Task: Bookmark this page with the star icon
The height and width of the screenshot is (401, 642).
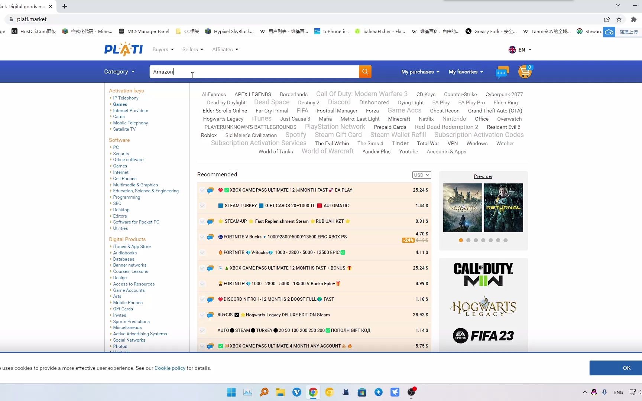Action: pos(619,19)
